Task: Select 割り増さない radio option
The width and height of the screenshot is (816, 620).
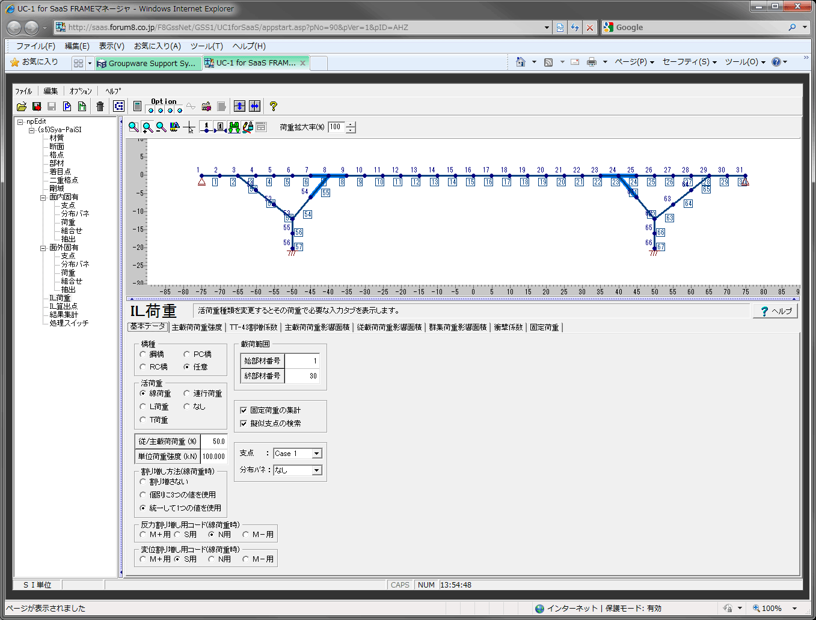Action: coord(143,482)
